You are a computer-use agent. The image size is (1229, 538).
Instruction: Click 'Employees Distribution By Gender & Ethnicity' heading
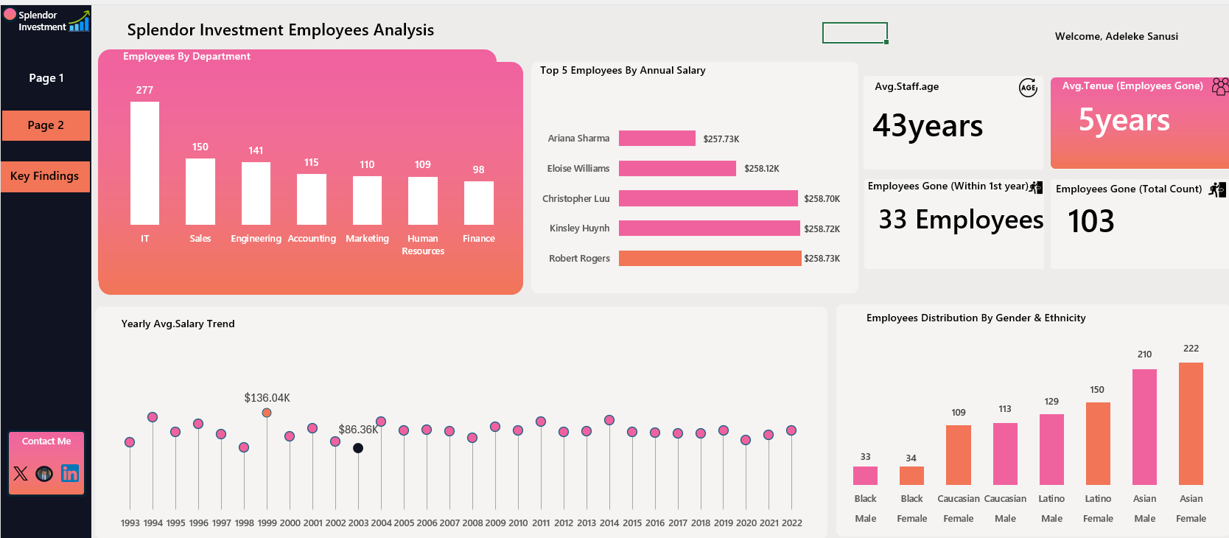(976, 318)
